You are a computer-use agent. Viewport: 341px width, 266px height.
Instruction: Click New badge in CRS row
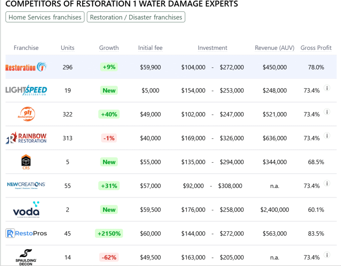109,162
